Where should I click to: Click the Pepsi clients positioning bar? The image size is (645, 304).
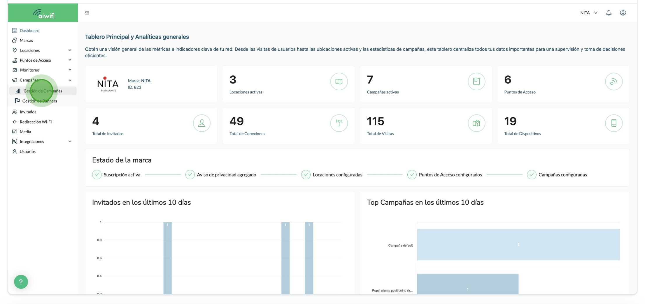468,284
